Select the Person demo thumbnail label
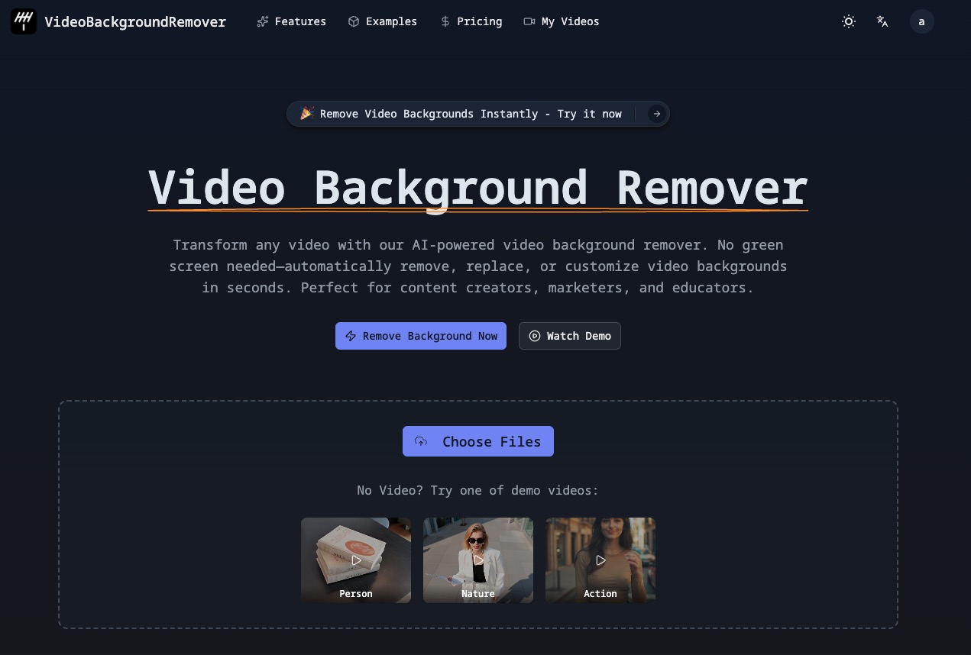 pos(356,593)
